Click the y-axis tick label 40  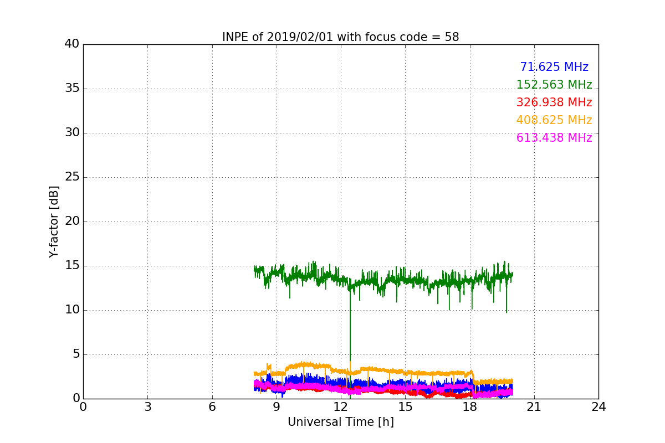point(71,44)
